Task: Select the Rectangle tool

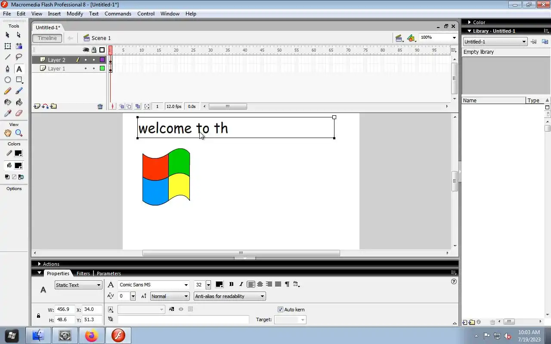Action: pyautogui.click(x=19, y=80)
